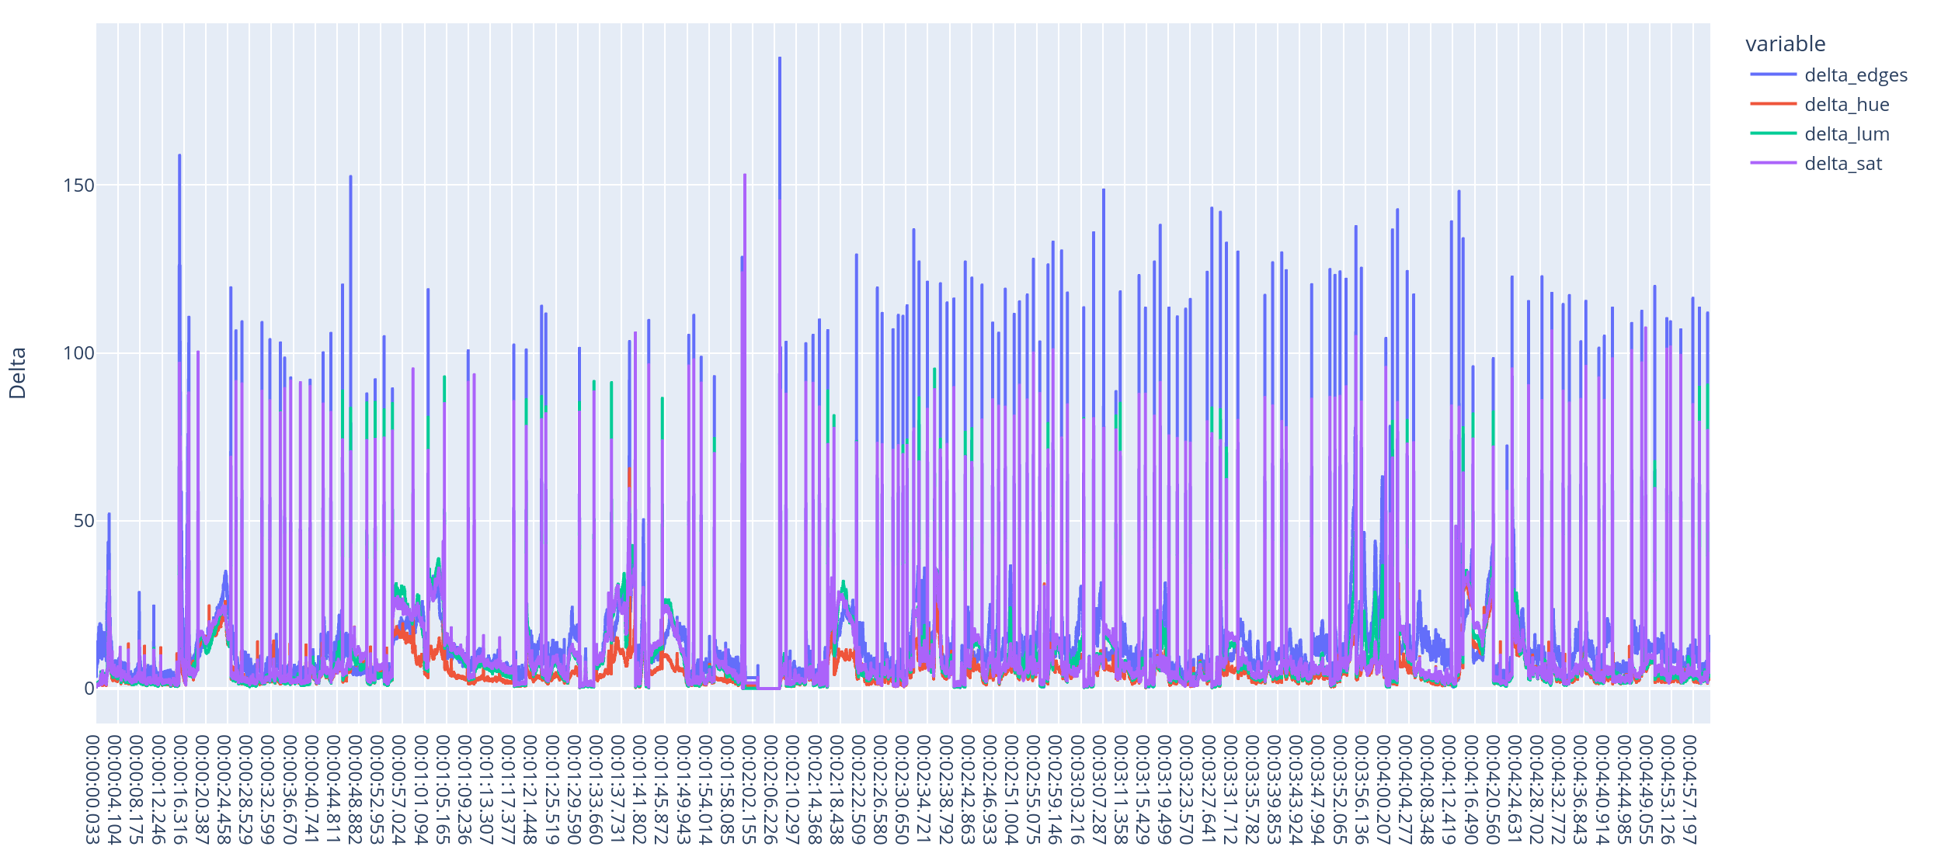Click the purple delta_sat legend line
1934x864 pixels.
pyautogui.click(x=1773, y=163)
